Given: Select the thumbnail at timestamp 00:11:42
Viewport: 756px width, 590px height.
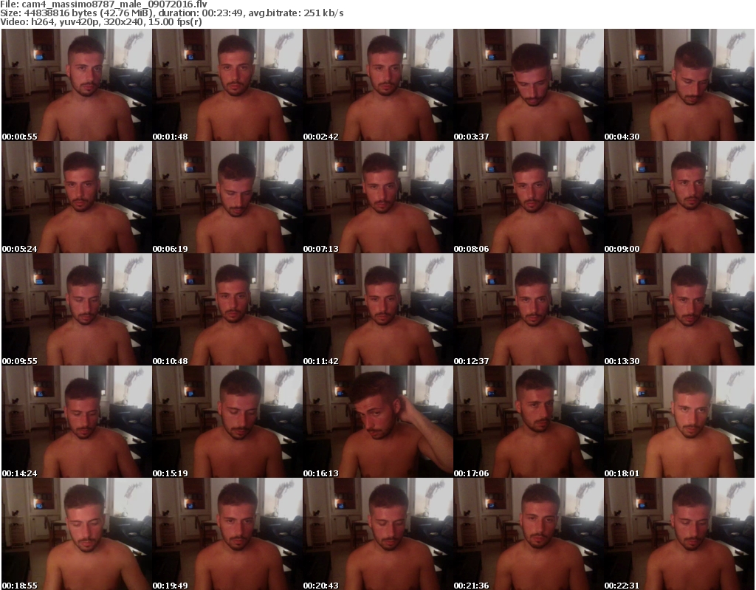Looking at the screenshot, I should pos(377,309).
